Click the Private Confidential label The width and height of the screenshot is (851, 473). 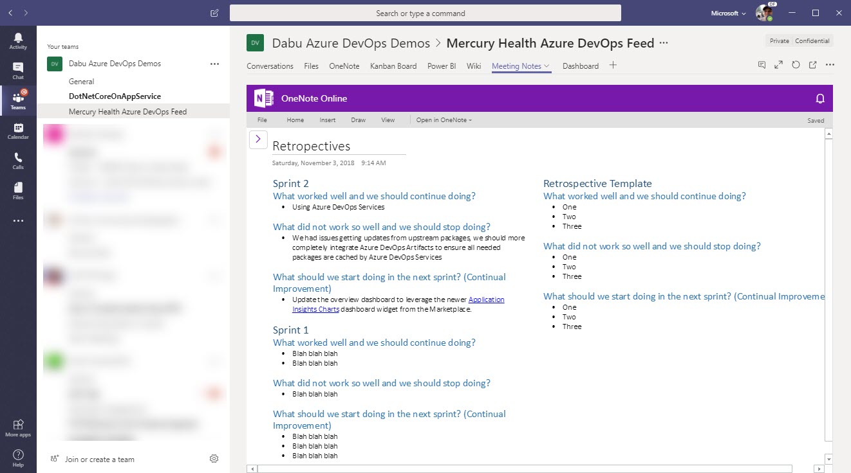pyautogui.click(x=800, y=40)
